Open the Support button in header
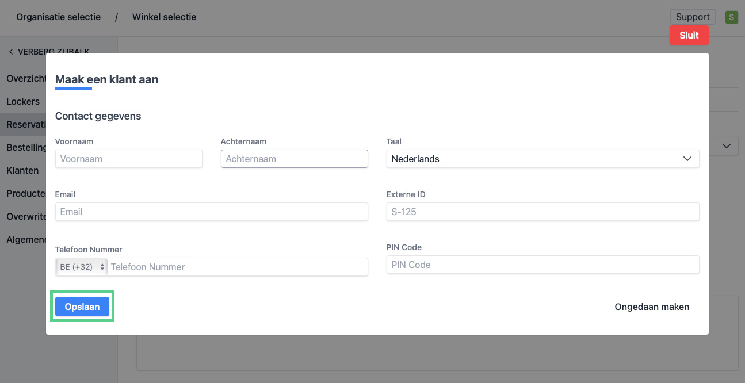 pos(692,17)
